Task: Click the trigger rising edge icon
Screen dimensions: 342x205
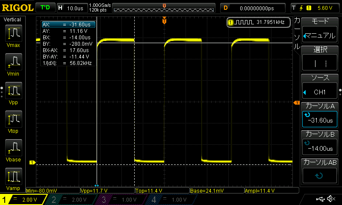Action: pyautogui.click(x=301, y=8)
